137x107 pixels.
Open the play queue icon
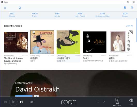click(x=32, y=102)
